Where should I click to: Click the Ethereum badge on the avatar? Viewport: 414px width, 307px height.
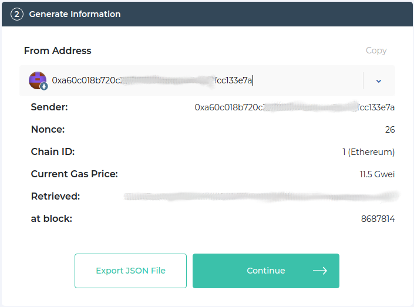[x=44, y=86]
